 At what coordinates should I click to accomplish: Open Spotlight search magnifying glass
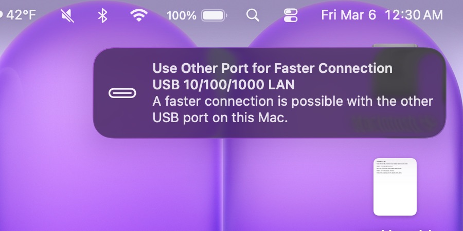253,15
